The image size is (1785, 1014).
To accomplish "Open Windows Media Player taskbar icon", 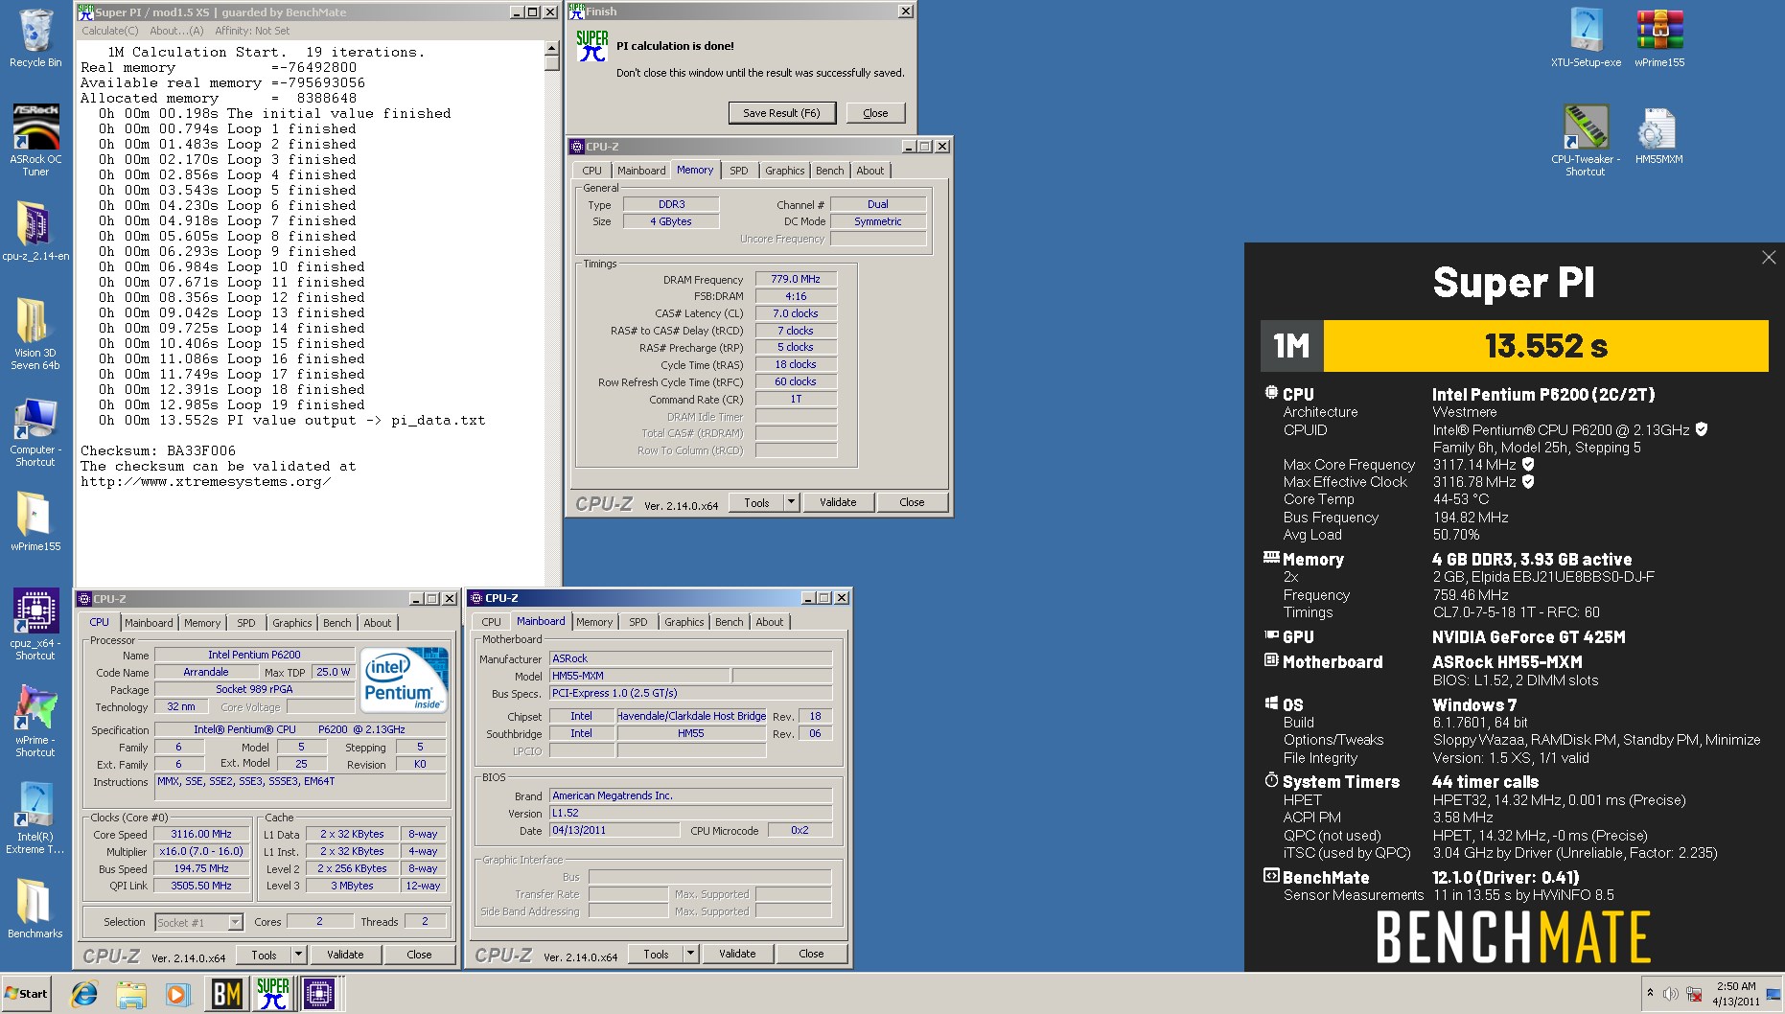I will click(177, 994).
